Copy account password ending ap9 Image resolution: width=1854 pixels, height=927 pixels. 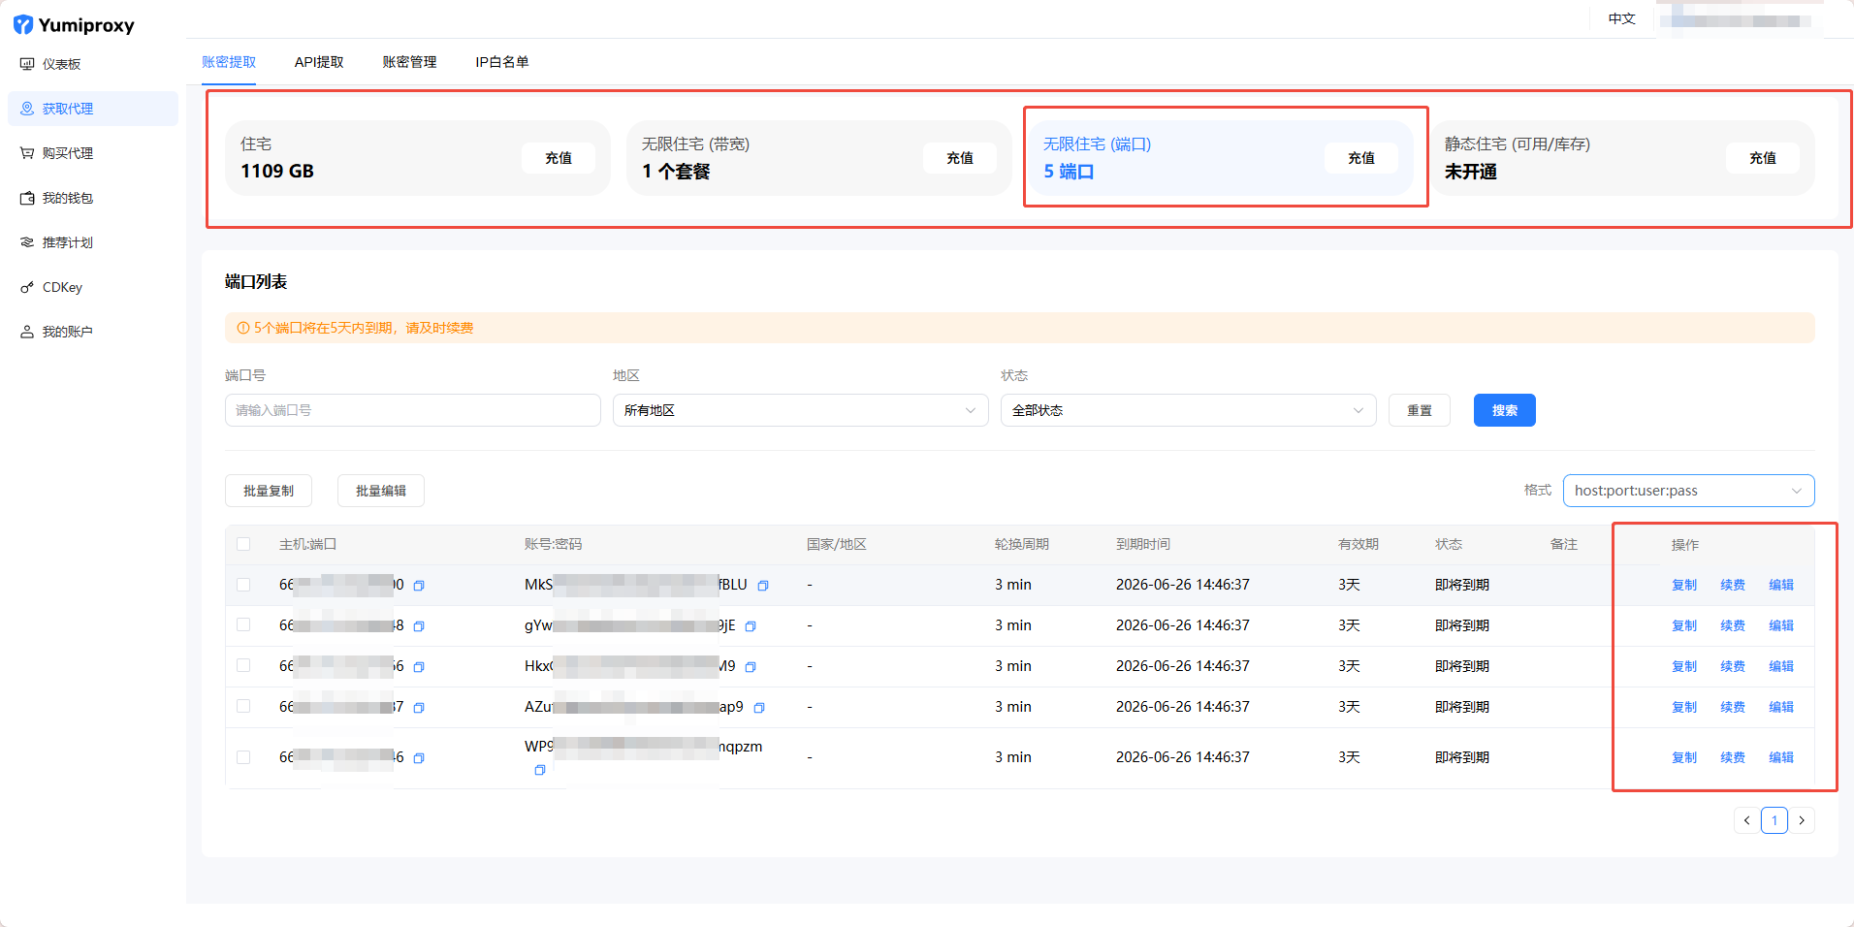(759, 708)
